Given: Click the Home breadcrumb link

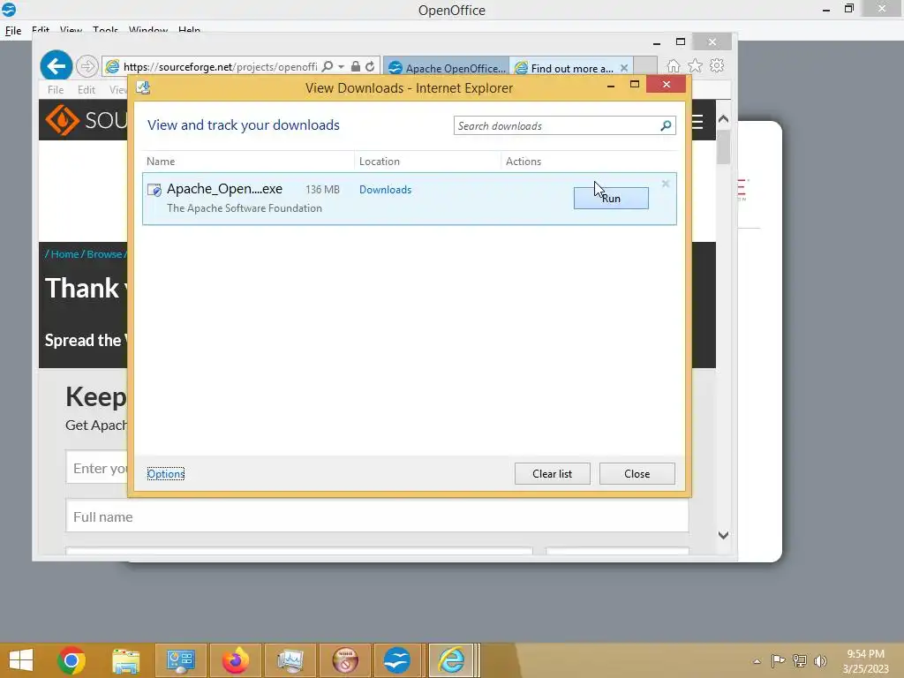Looking at the screenshot, I should pos(64,254).
